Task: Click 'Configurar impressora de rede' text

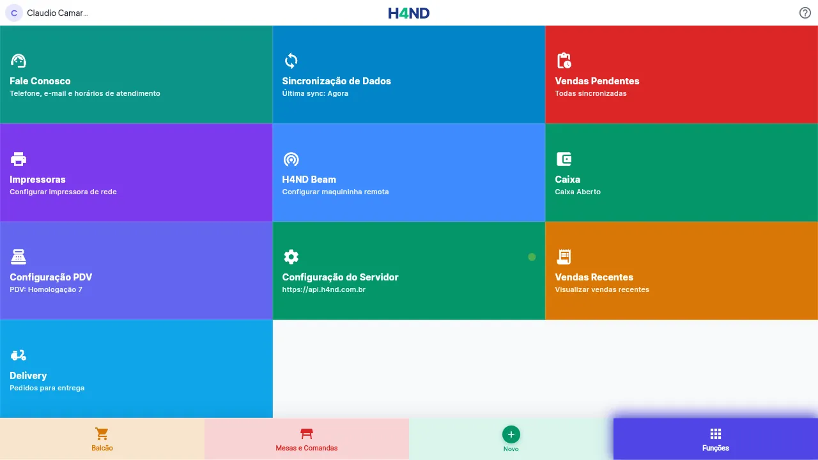Action: 63,192
